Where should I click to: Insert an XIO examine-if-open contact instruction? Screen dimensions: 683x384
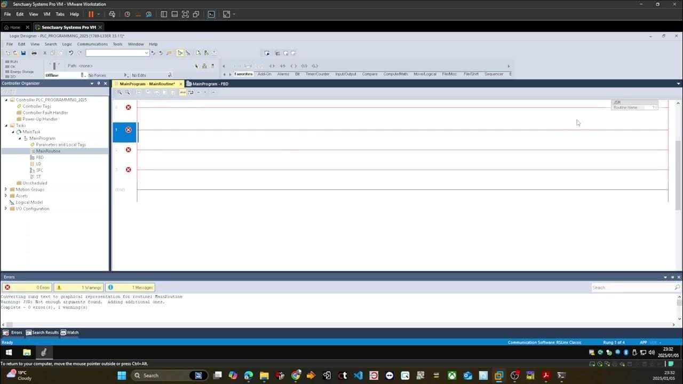[283, 66]
